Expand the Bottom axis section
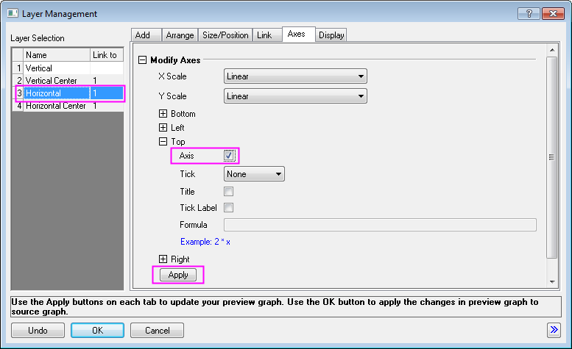Viewport: 572px width, 349px height. (x=163, y=114)
